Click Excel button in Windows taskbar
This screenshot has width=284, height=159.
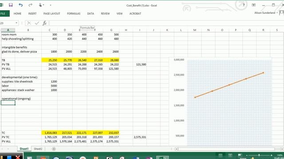tap(162, 157)
